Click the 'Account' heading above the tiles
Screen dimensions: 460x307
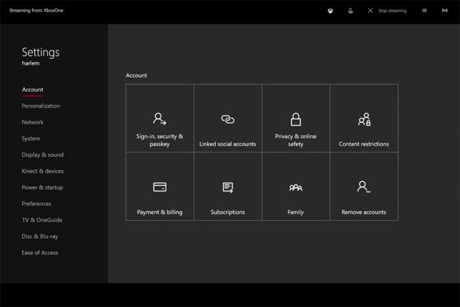pyautogui.click(x=137, y=75)
